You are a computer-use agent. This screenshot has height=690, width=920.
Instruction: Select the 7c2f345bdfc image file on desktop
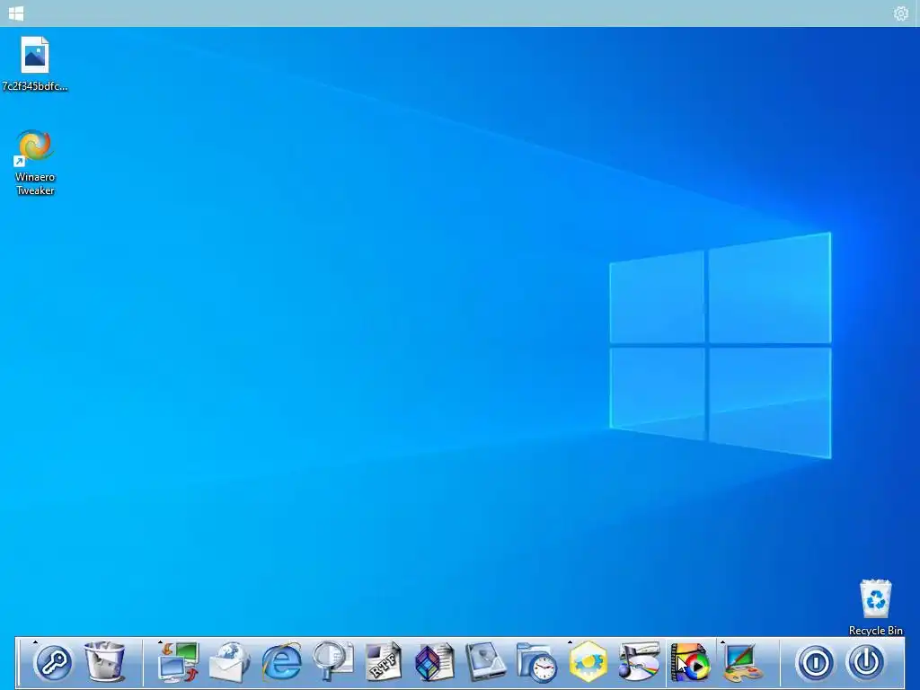(x=35, y=64)
